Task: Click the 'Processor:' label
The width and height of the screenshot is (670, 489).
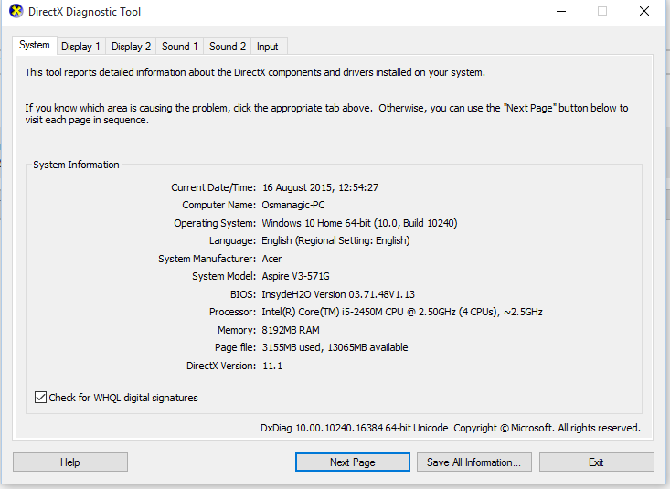Action: click(x=232, y=312)
